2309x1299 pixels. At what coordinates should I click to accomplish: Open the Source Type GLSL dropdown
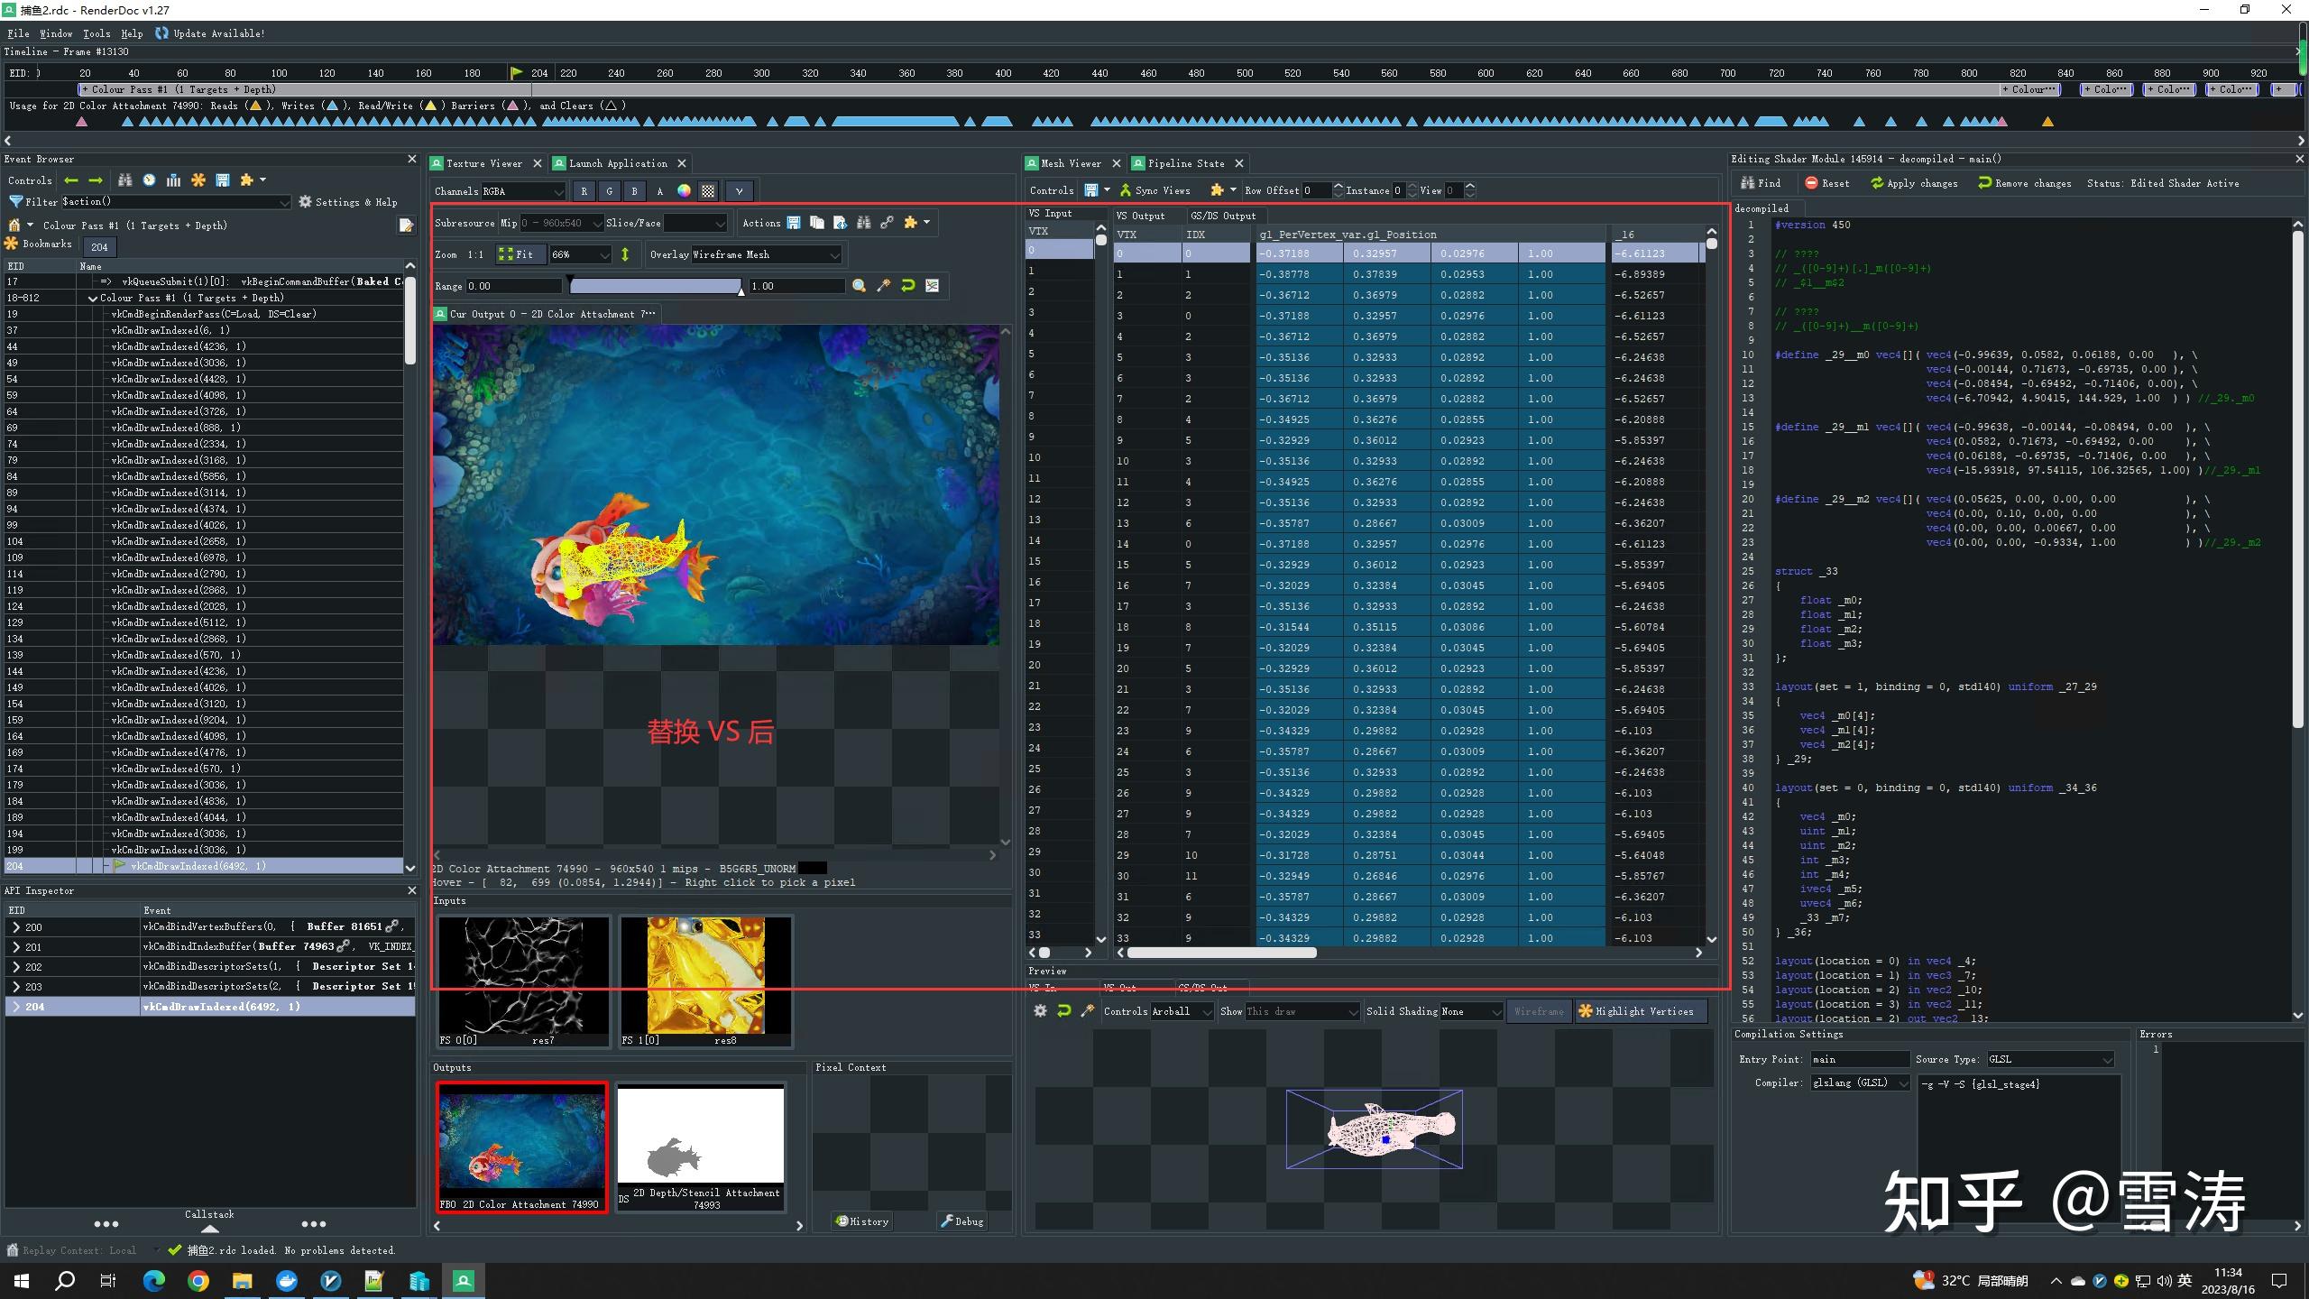[2050, 1059]
